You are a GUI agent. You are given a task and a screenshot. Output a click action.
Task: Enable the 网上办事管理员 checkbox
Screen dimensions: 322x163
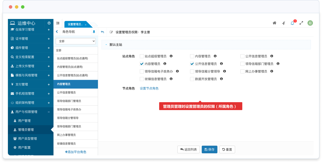(243, 71)
